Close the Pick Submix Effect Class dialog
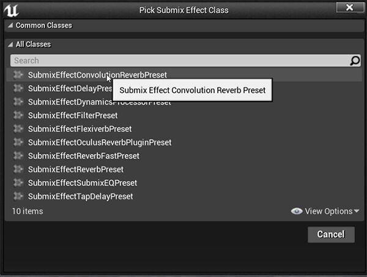This screenshot has width=367, height=277. point(349,7)
